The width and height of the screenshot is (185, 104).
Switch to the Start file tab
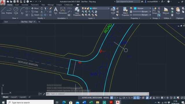6,22
